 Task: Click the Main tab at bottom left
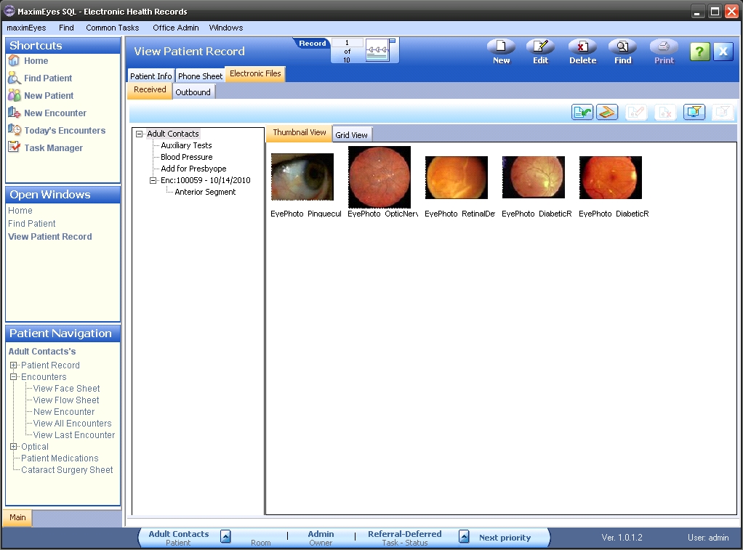(17, 517)
